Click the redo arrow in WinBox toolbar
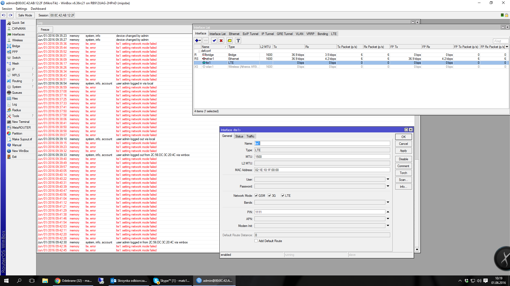 click(x=10, y=15)
